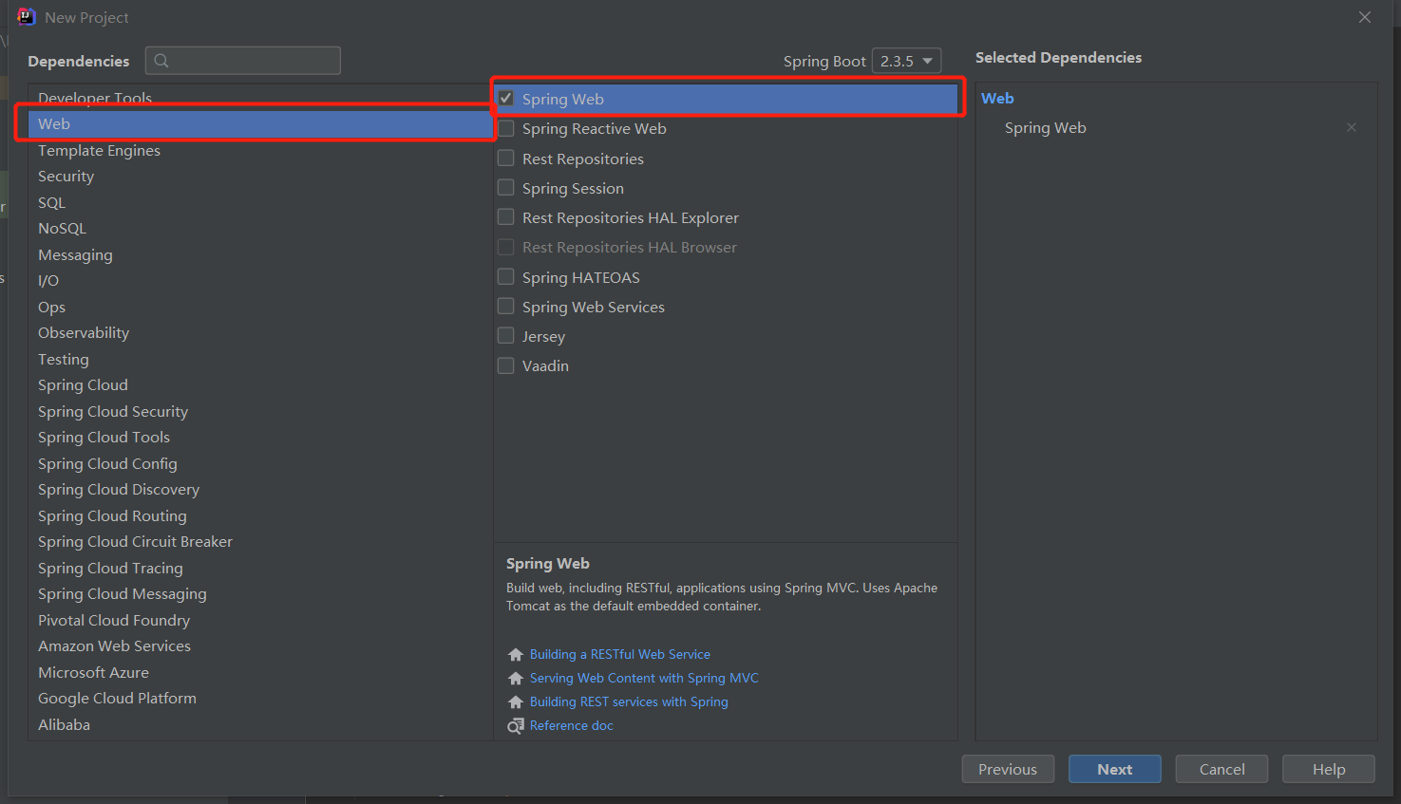1401x804 pixels.
Task: Click the search magnifier icon in Dependencies field
Action: [161, 61]
